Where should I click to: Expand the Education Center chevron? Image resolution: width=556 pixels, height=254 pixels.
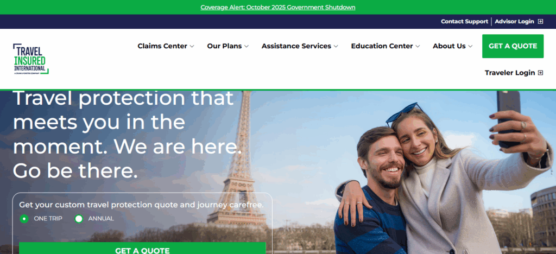coord(418,47)
